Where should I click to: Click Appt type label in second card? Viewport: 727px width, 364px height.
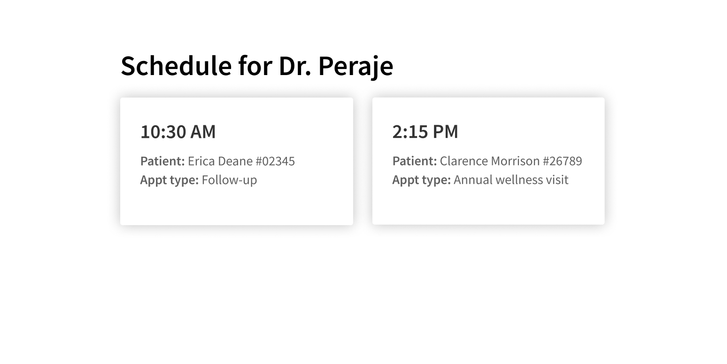point(422,180)
